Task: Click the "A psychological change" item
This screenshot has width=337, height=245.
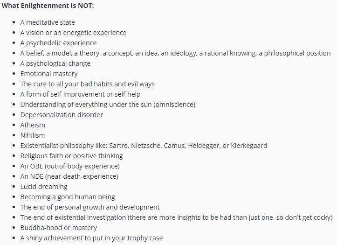Action: (55, 63)
